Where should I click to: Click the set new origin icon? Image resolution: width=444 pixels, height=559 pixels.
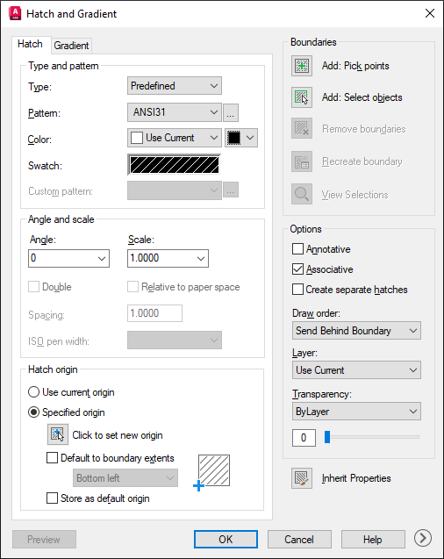point(58,434)
